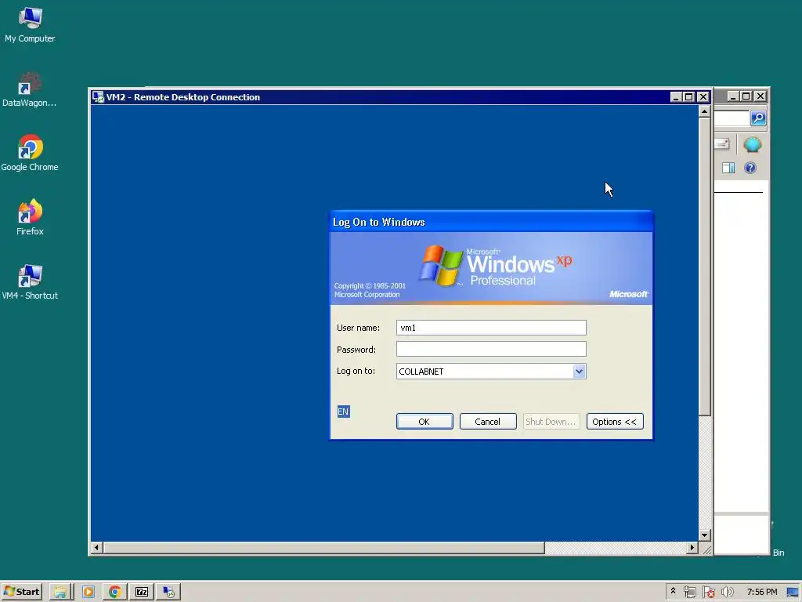
Task: Click the Password input field
Action: pyautogui.click(x=491, y=349)
